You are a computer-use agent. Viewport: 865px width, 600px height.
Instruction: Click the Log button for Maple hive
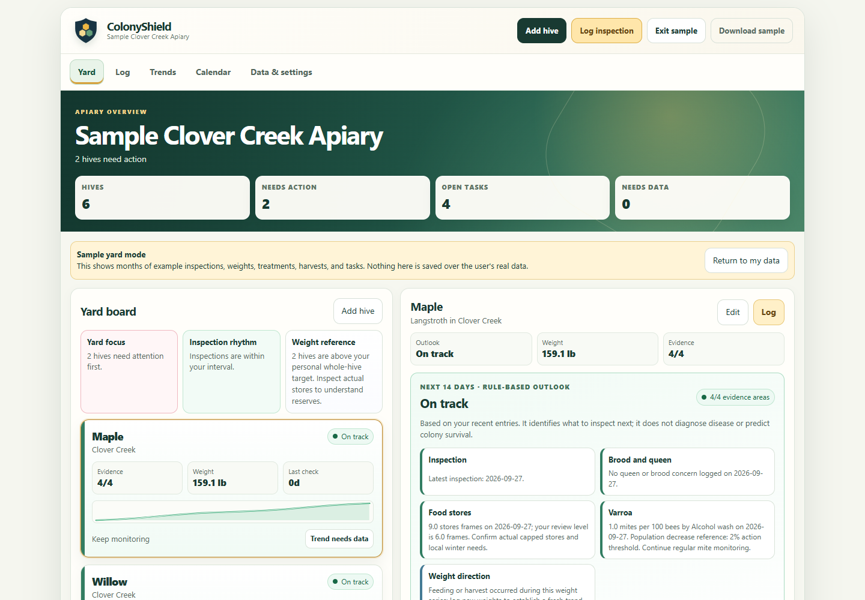point(769,312)
